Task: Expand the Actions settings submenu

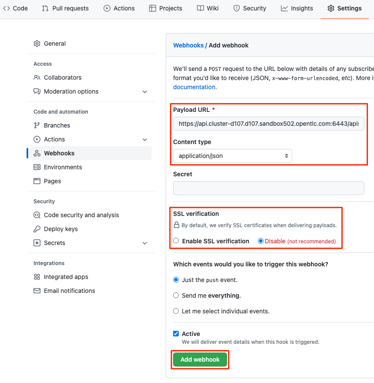Action: tap(145, 139)
